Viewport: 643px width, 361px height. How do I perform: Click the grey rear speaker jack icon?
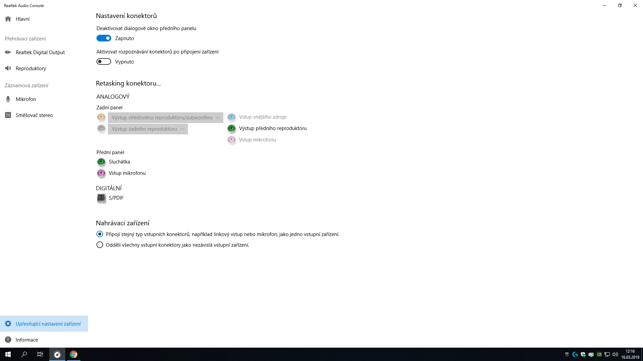[x=101, y=128]
